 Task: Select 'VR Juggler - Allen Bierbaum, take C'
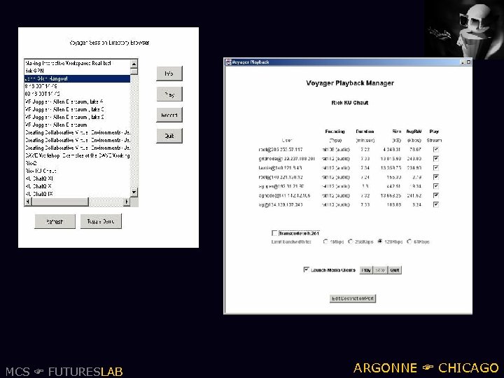(x=77, y=109)
